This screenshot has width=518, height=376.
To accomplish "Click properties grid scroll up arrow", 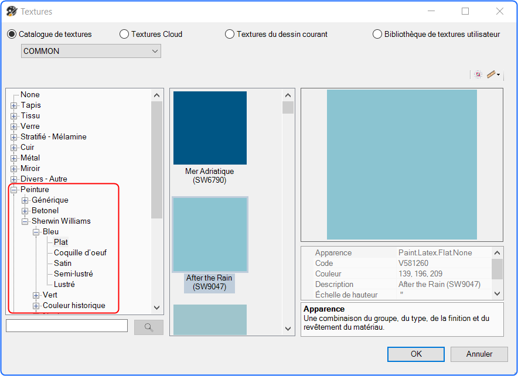I will (x=497, y=253).
